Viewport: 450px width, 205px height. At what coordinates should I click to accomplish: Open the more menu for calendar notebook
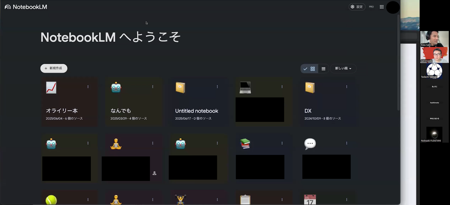pos(347,200)
